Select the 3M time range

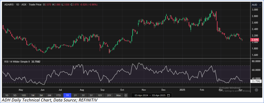click(41, 95)
